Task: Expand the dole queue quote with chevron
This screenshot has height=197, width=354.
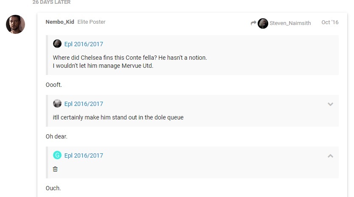Action: click(330, 104)
